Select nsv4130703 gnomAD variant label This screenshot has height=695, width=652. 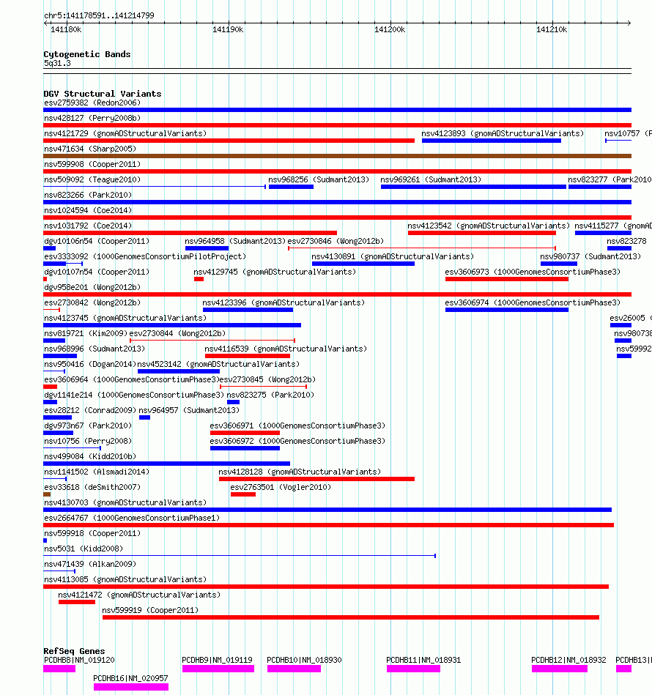(x=125, y=502)
